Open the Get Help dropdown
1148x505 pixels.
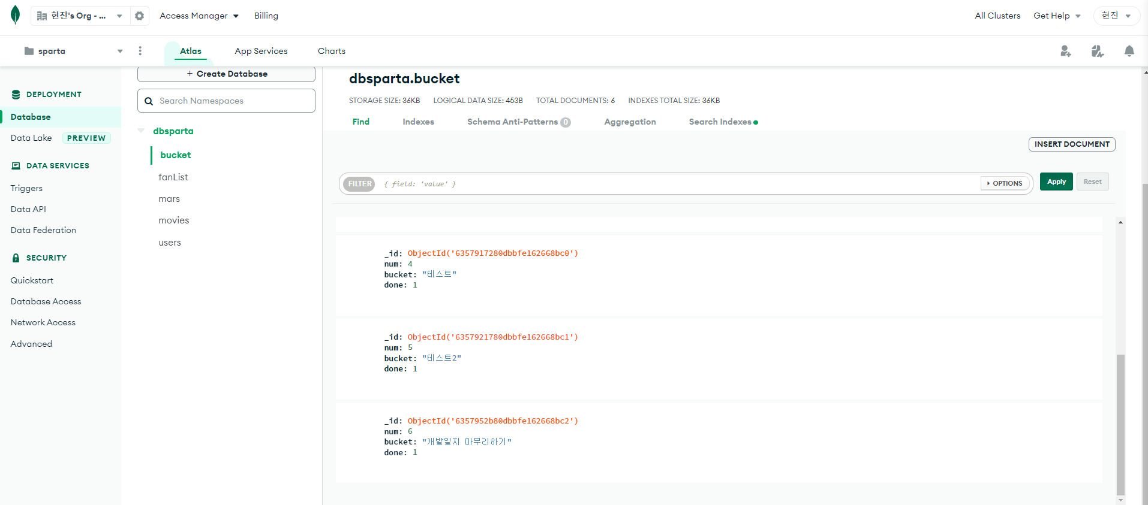pyautogui.click(x=1057, y=16)
